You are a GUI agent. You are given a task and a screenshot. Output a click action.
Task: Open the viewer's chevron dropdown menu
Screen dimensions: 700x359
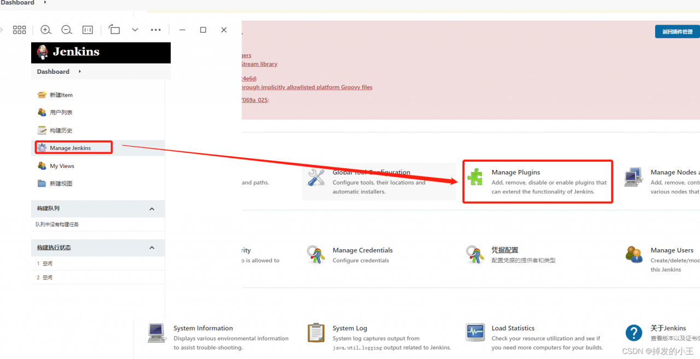[135, 30]
